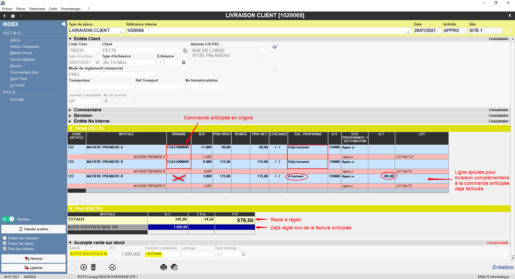Expand the Commentaire section
The width and height of the screenshot is (515, 279).
pyautogui.click(x=70, y=110)
